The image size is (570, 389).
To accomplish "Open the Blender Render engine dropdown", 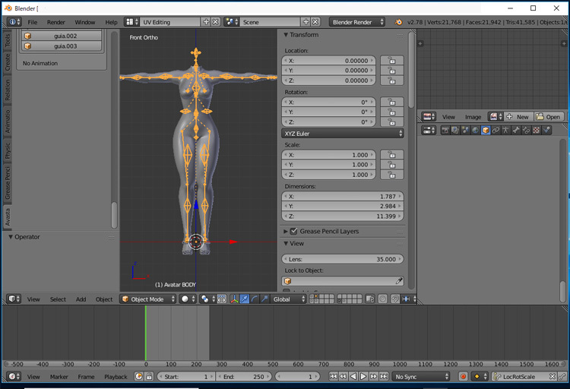I will (356, 22).
